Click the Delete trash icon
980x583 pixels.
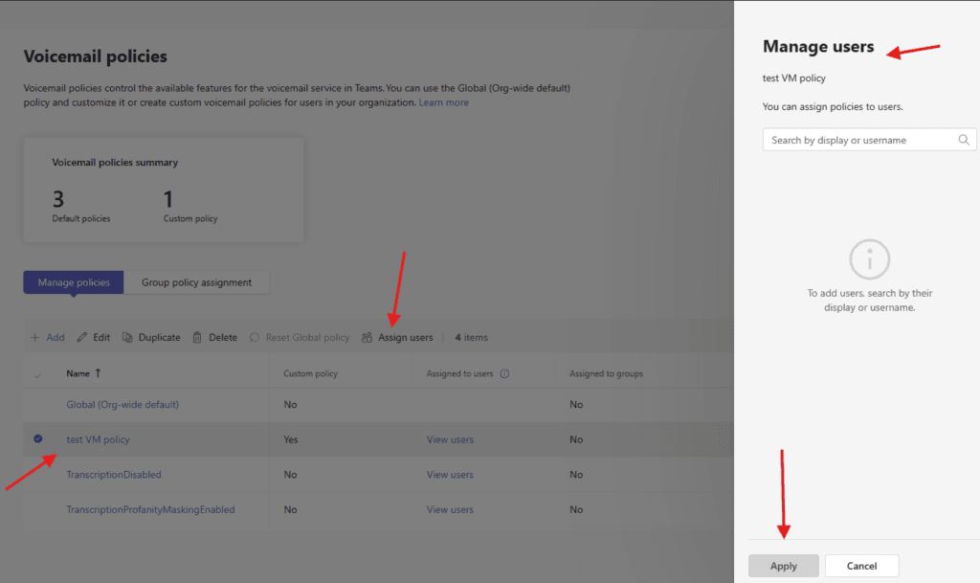coord(197,338)
